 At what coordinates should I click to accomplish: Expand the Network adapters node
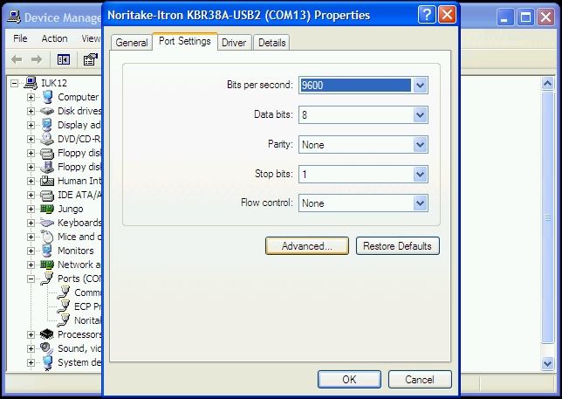(x=31, y=265)
